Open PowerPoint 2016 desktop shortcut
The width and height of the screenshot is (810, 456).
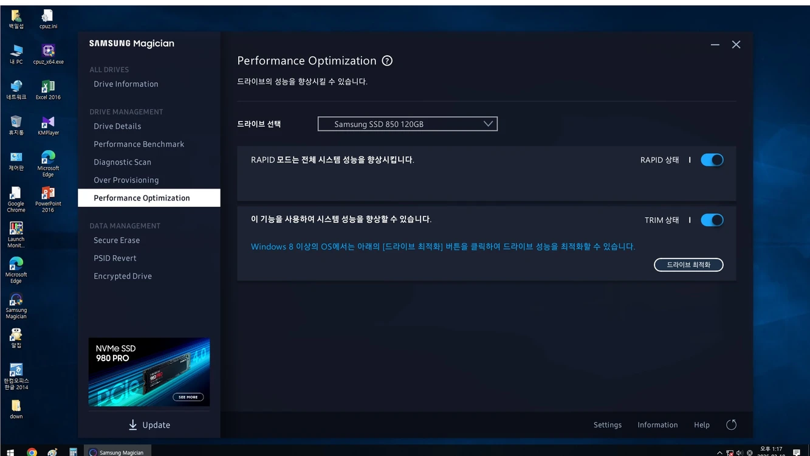tap(48, 199)
